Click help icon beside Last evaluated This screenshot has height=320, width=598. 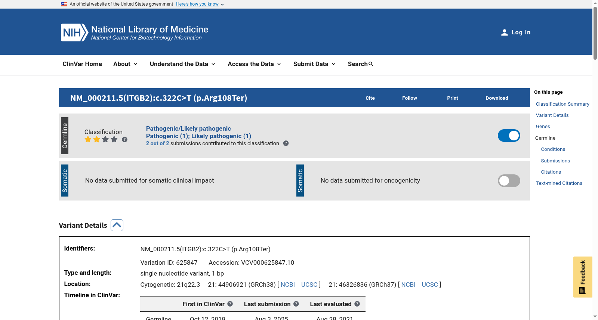click(357, 304)
